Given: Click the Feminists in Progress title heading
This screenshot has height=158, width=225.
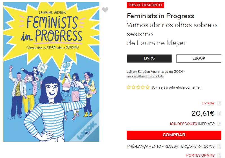Looking at the screenshot, I should click(x=160, y=16).
